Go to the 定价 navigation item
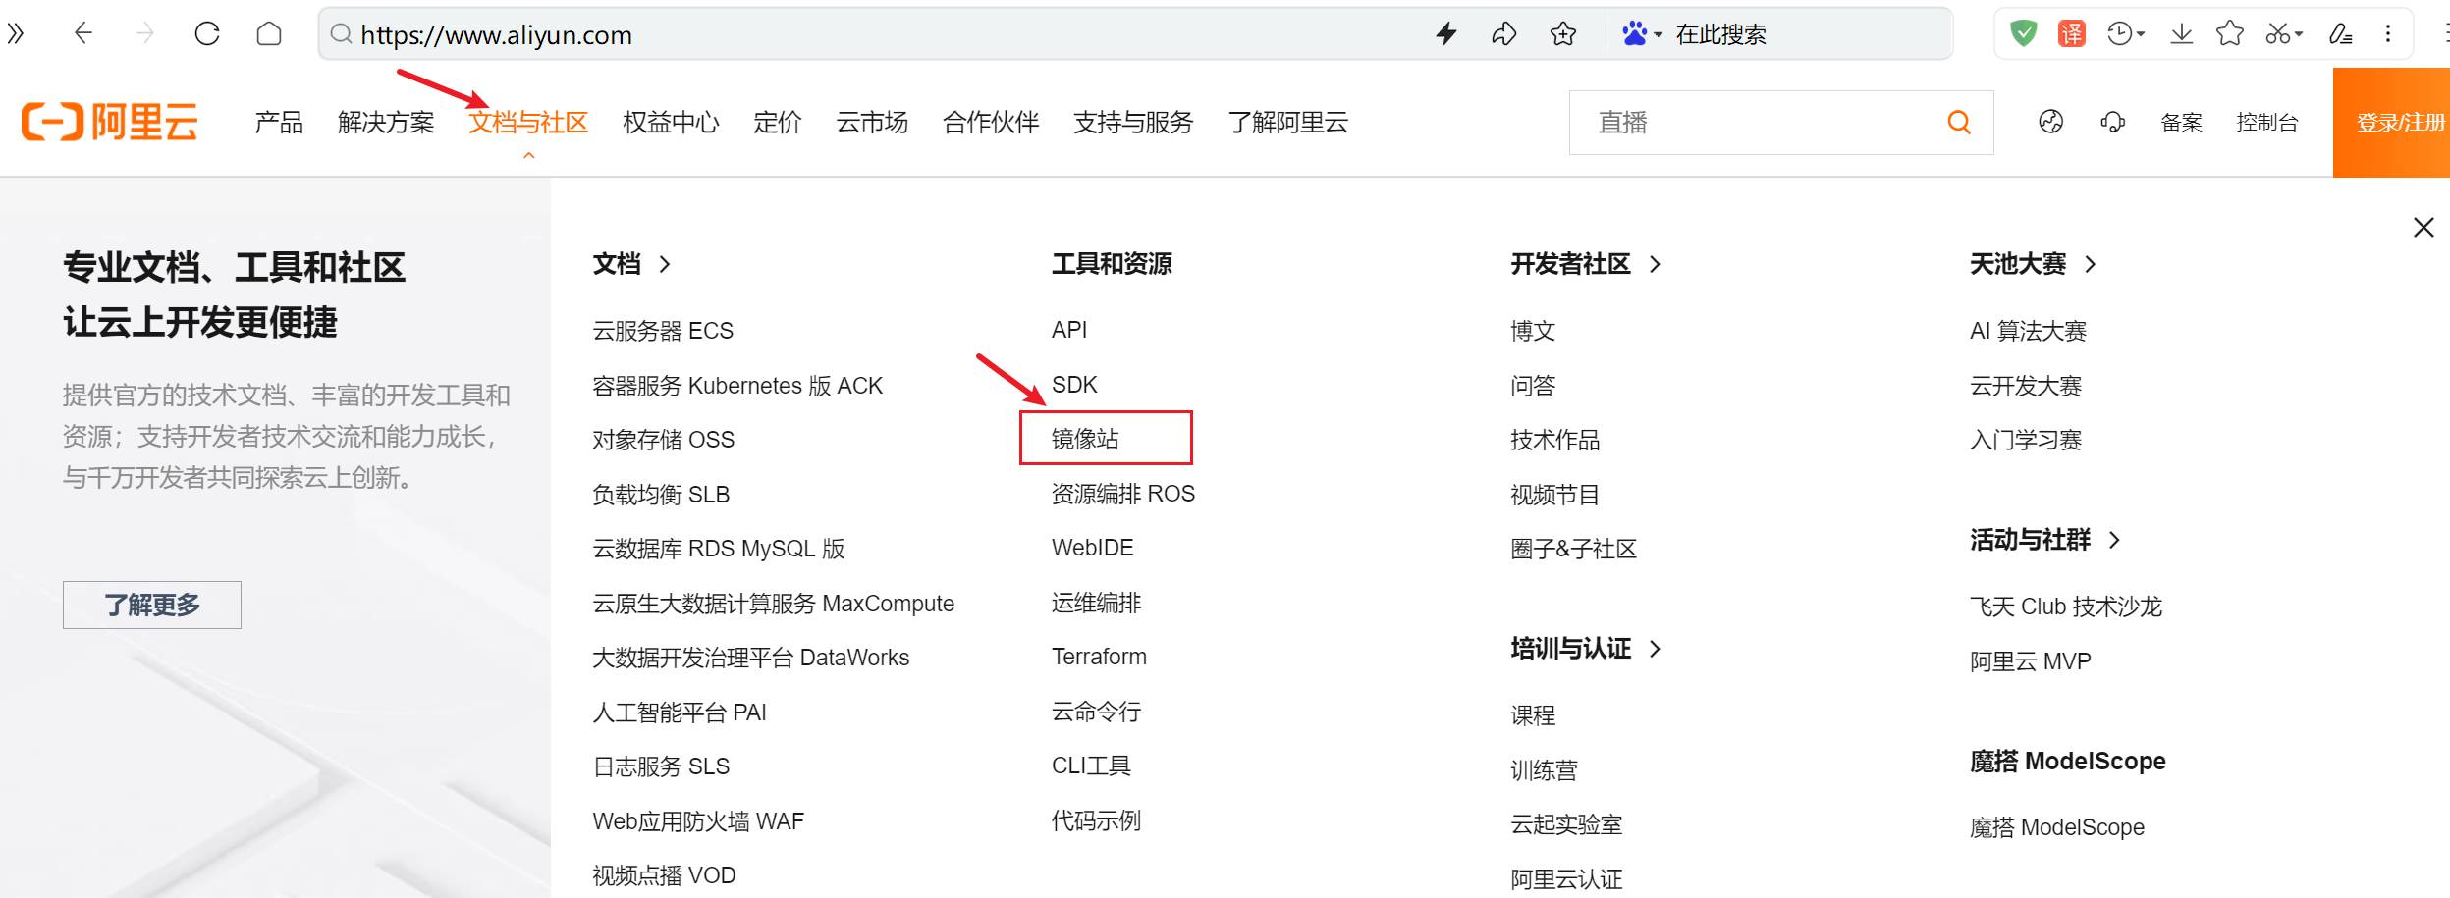The image size is (2450, 898). point(778,123)
